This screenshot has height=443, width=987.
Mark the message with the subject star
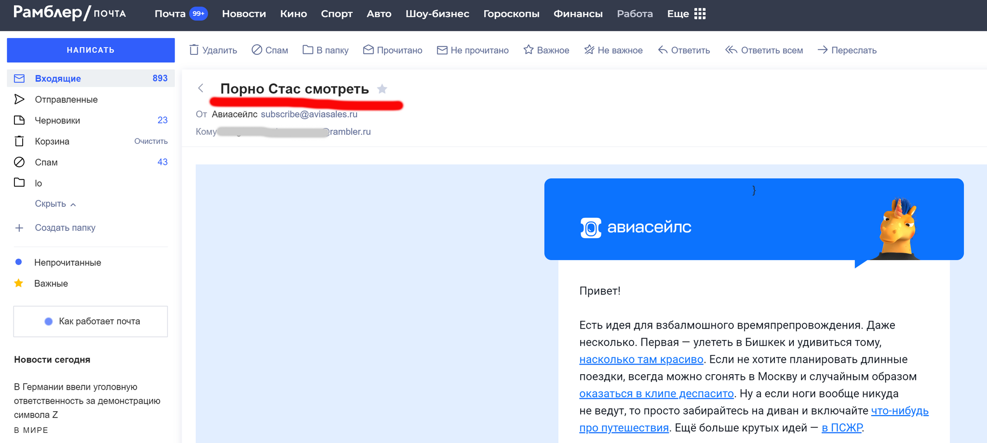(382, 89)
